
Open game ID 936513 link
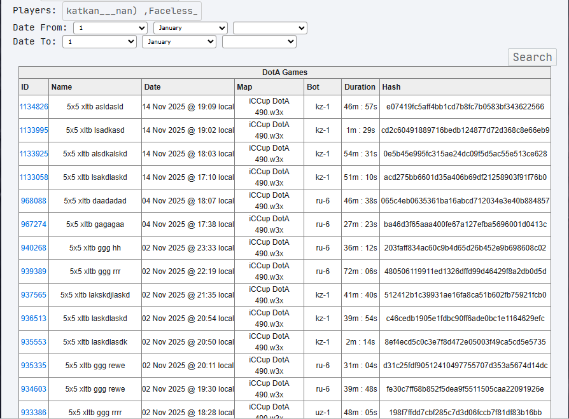(x=34, y=319)
